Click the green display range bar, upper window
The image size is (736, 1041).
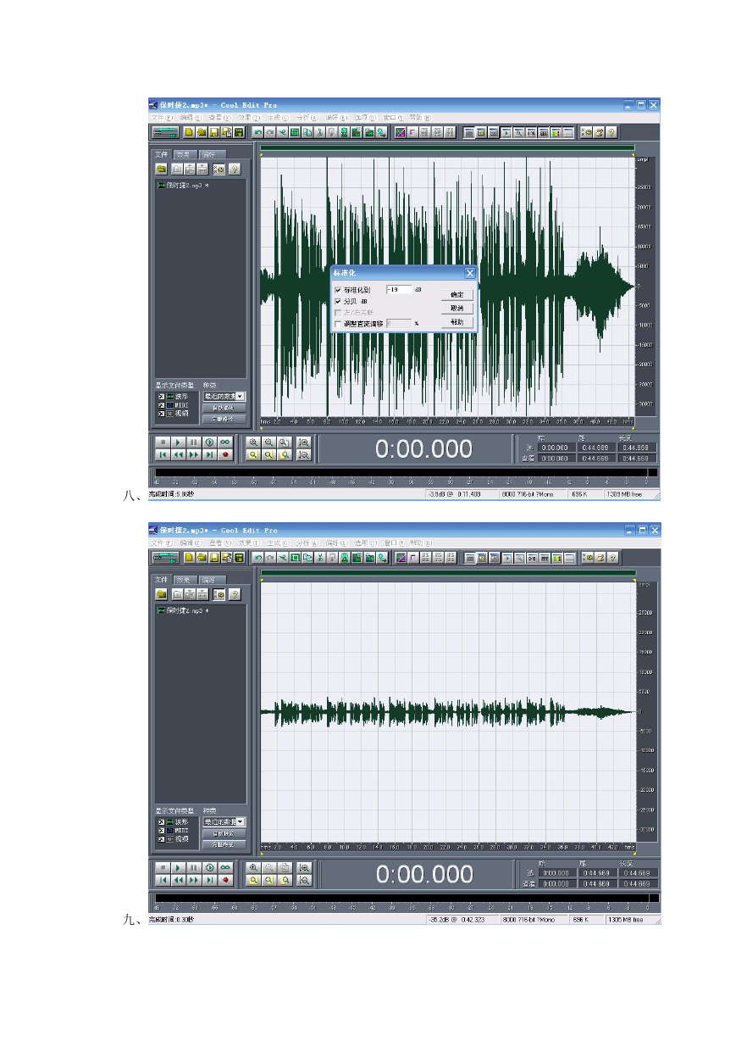tap(448, 148)
